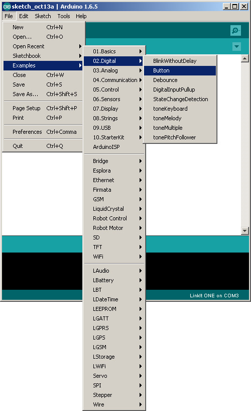The width and height of the screenshot is (251, 411).
Task: Expand the Stepper examples submenu
Action: 114,395
